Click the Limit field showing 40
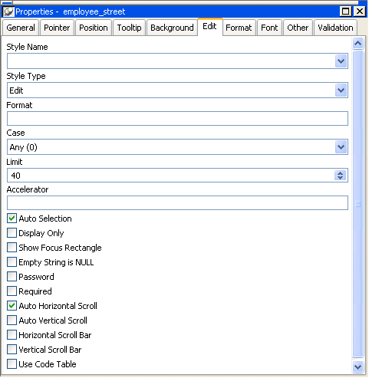 click(177, 176)
